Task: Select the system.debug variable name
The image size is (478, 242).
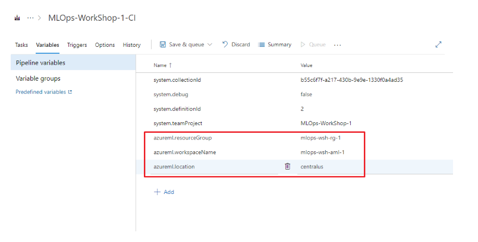Action: [x=171, y=94]
